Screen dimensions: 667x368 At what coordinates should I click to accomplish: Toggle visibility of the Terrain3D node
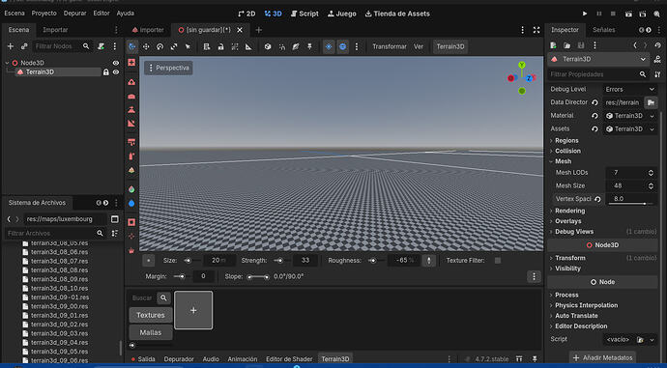pyautogui.click(x=116, y=72)
